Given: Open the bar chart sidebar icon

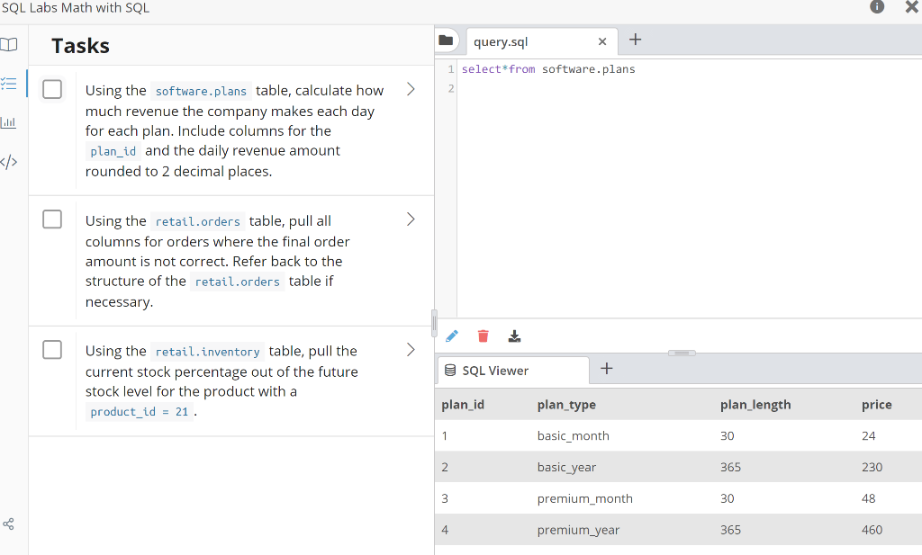Looking at the screenshot, I should (x=8, y=122).
